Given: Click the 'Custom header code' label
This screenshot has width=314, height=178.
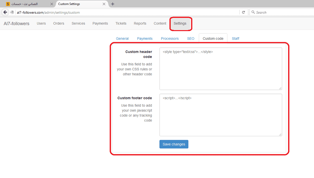Looking at the screenshot, I should click(139, 54).
